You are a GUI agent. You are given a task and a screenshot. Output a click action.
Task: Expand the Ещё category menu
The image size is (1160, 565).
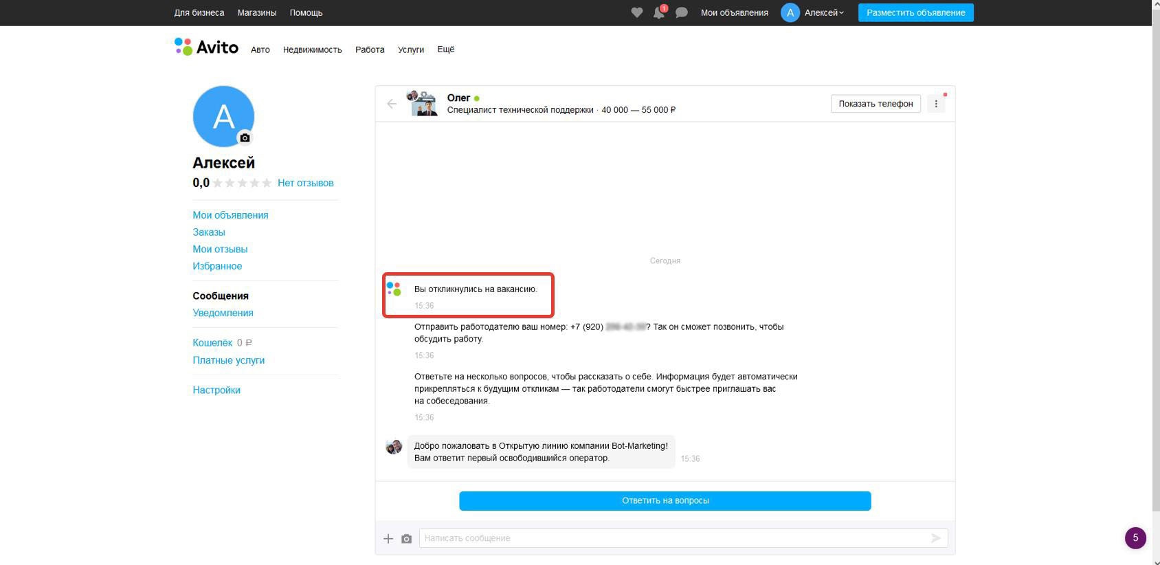pyautogui.click(x=445, y=49)
